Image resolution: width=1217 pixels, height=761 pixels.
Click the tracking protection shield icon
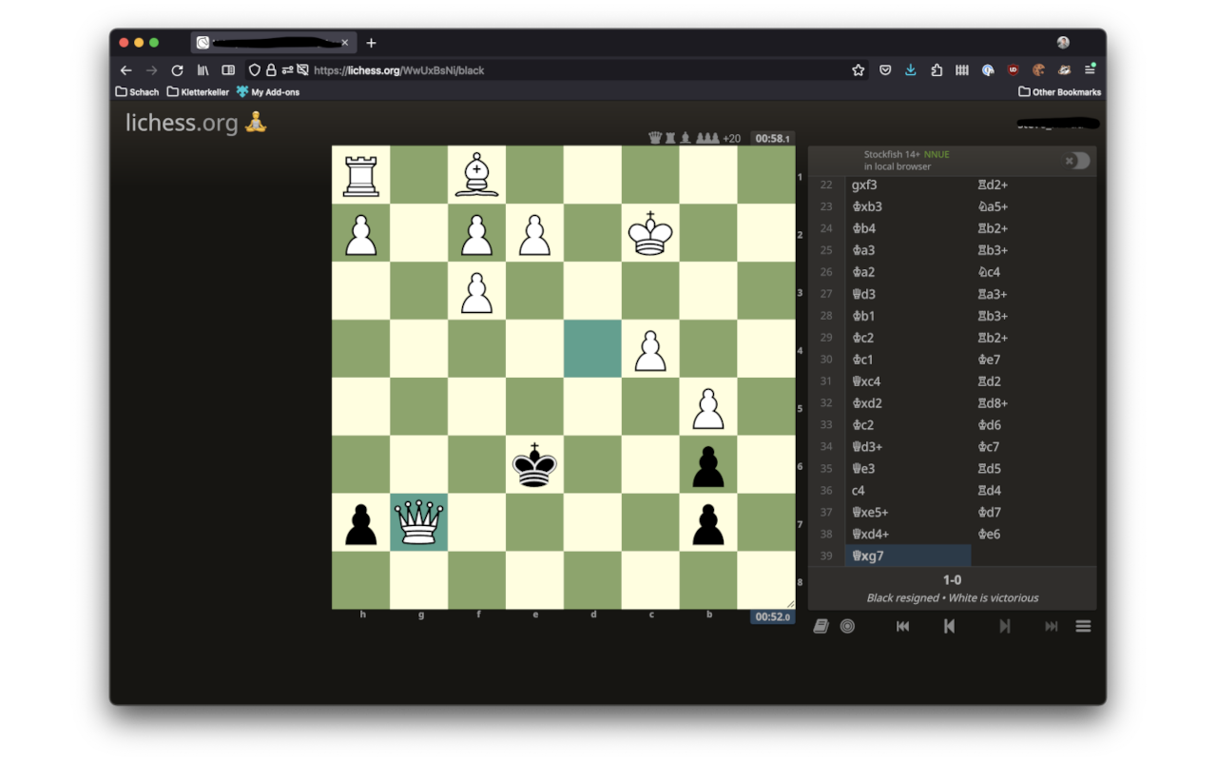click(254, 70)
